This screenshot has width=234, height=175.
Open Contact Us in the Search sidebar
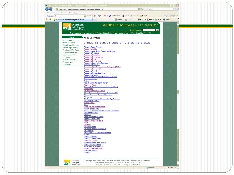67,64
